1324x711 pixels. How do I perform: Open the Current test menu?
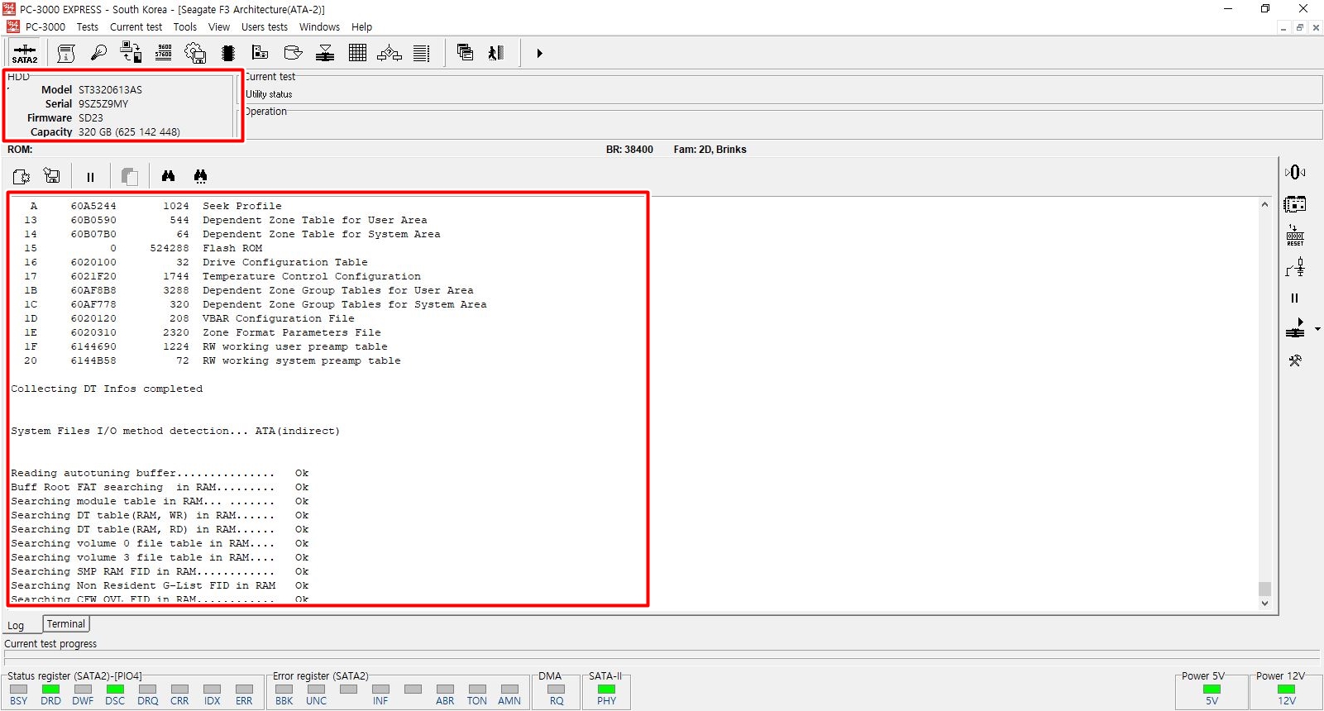[136, 27]
